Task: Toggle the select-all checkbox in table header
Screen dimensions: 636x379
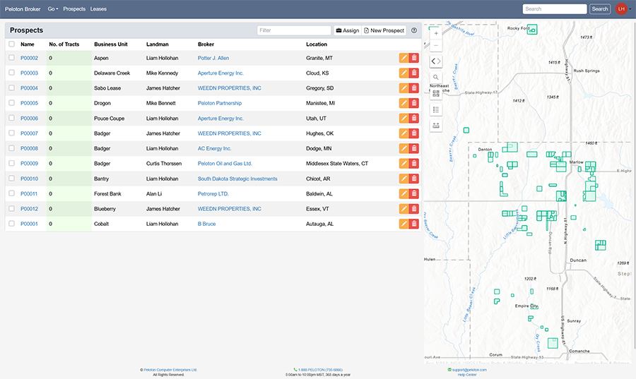Action: (11, 44)
